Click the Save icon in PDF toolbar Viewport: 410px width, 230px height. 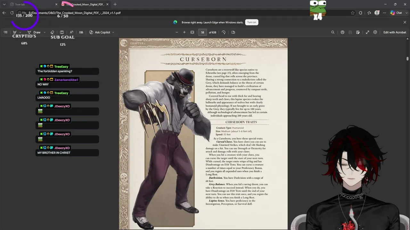coord(350,32)
